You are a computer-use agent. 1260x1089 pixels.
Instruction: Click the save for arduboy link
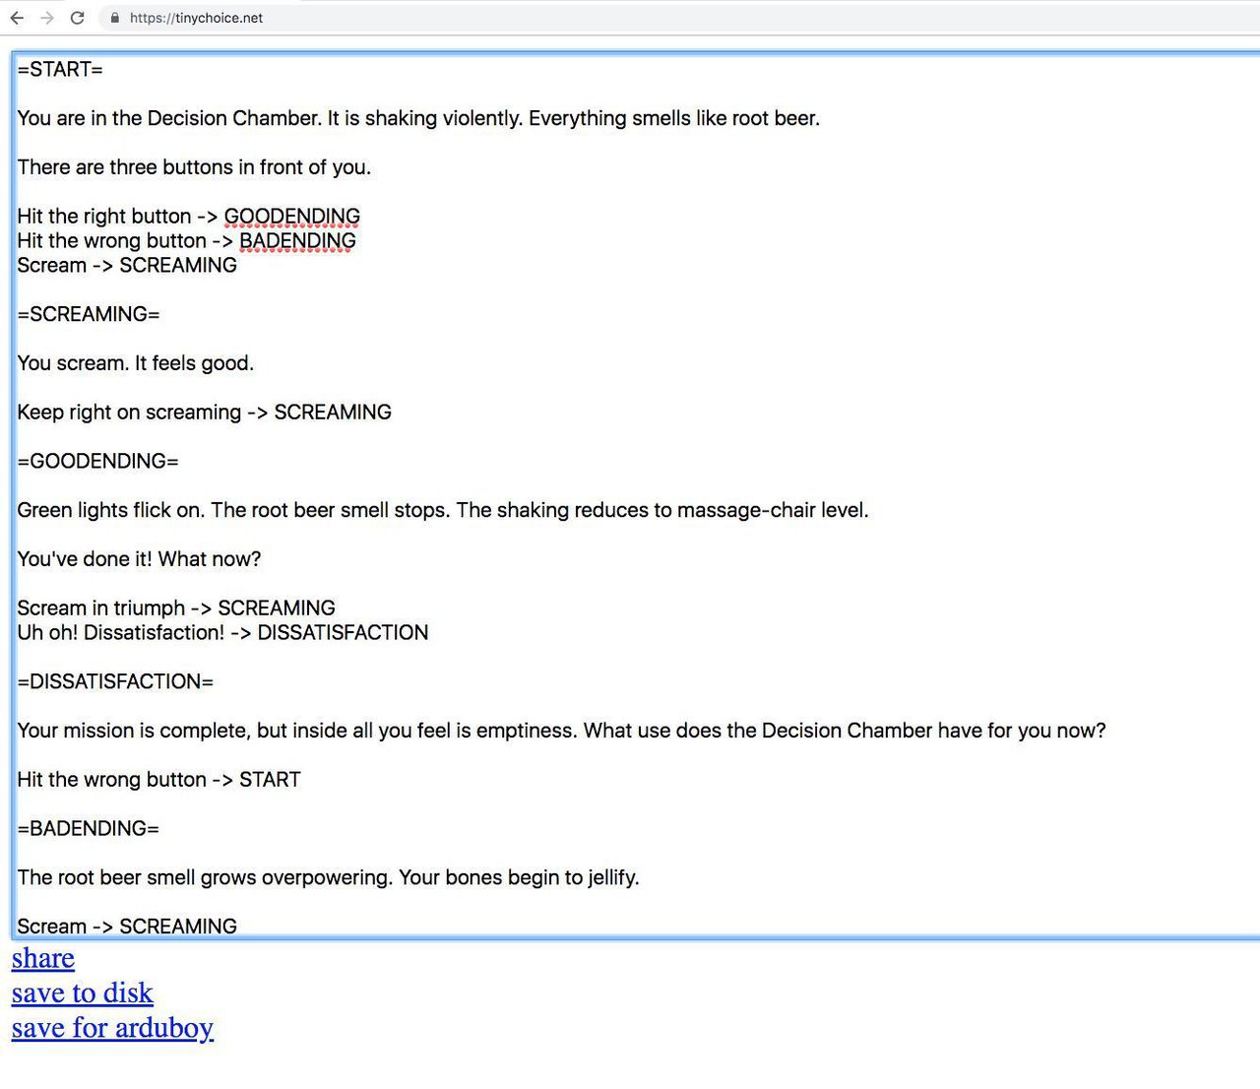(x=112, y=1028)
